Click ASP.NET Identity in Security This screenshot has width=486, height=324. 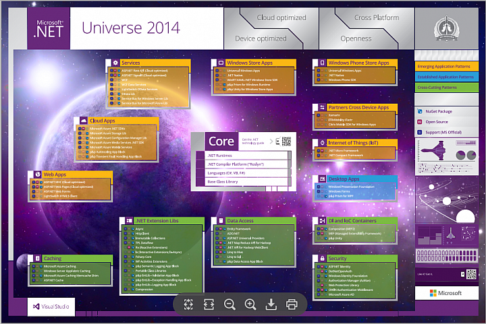coord(339,267)
